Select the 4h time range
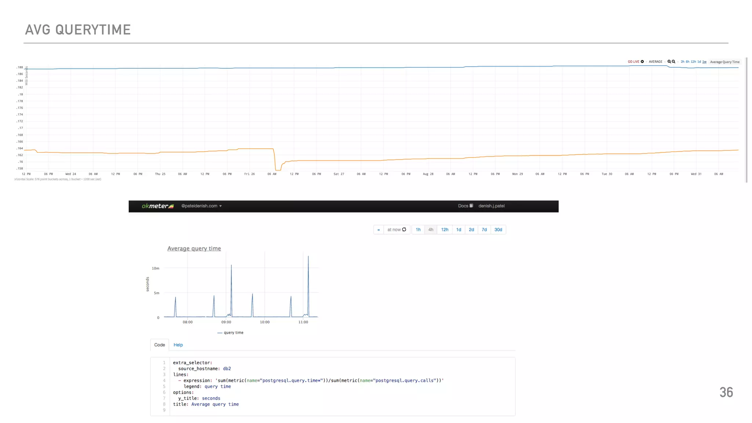The width and height of the screenshot is (752, 423). click(431, 229)
